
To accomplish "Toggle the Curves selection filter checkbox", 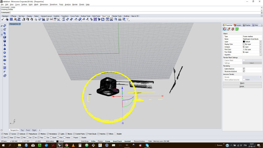I will click(10, 134).
